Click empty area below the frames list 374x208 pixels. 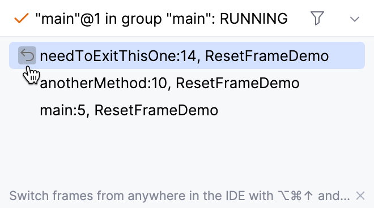[x=187, y=155]
